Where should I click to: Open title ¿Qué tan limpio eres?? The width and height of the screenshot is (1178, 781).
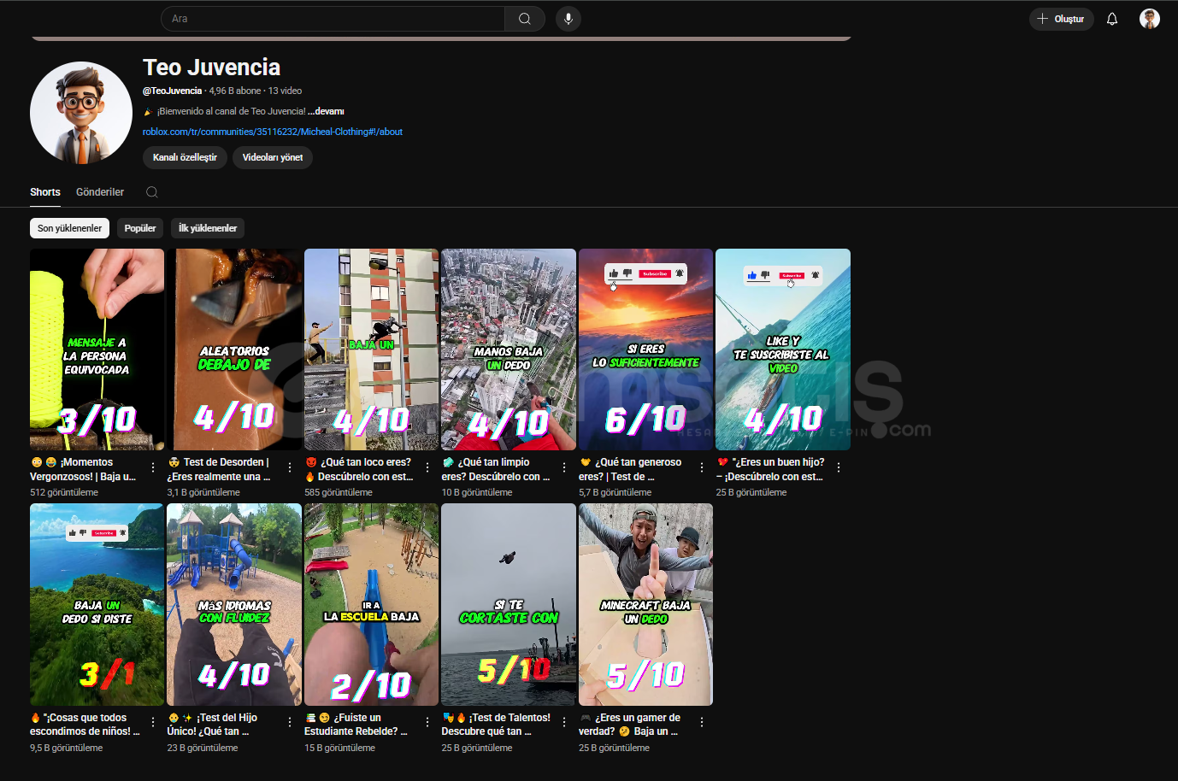[x=496, y=469]
